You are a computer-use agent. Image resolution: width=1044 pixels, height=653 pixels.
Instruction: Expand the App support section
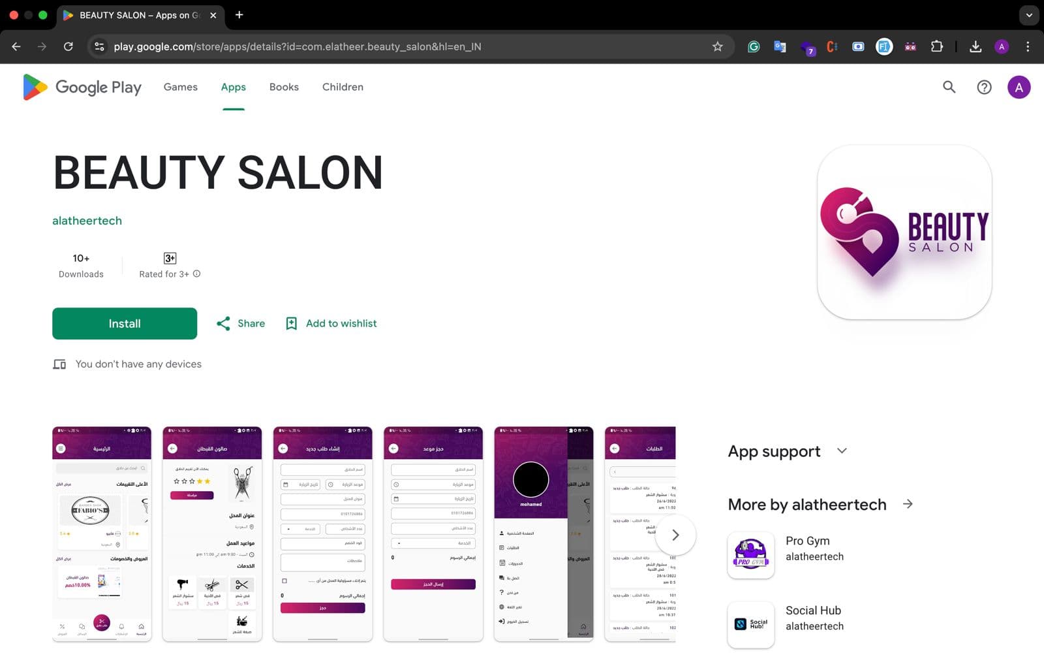(x=842, y=451)
